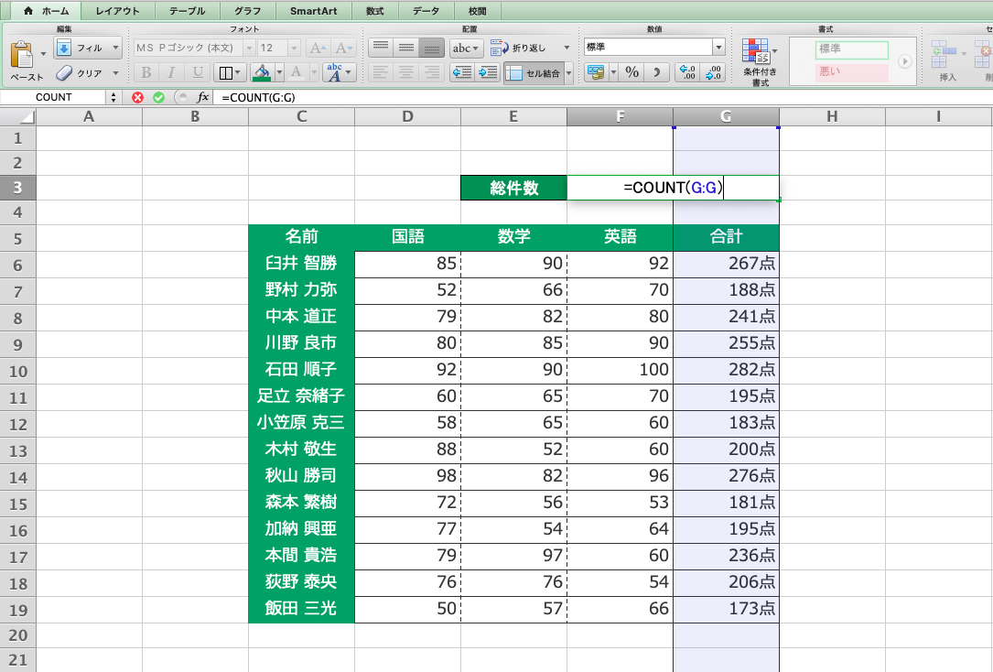Apply the green fill color bucket
The width and height of the screenshot is (993, 672).
point(262,73)
